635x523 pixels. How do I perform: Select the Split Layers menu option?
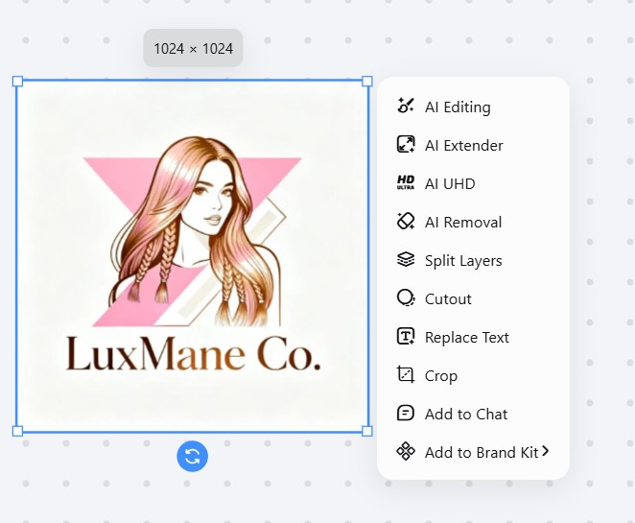[463, 260]
